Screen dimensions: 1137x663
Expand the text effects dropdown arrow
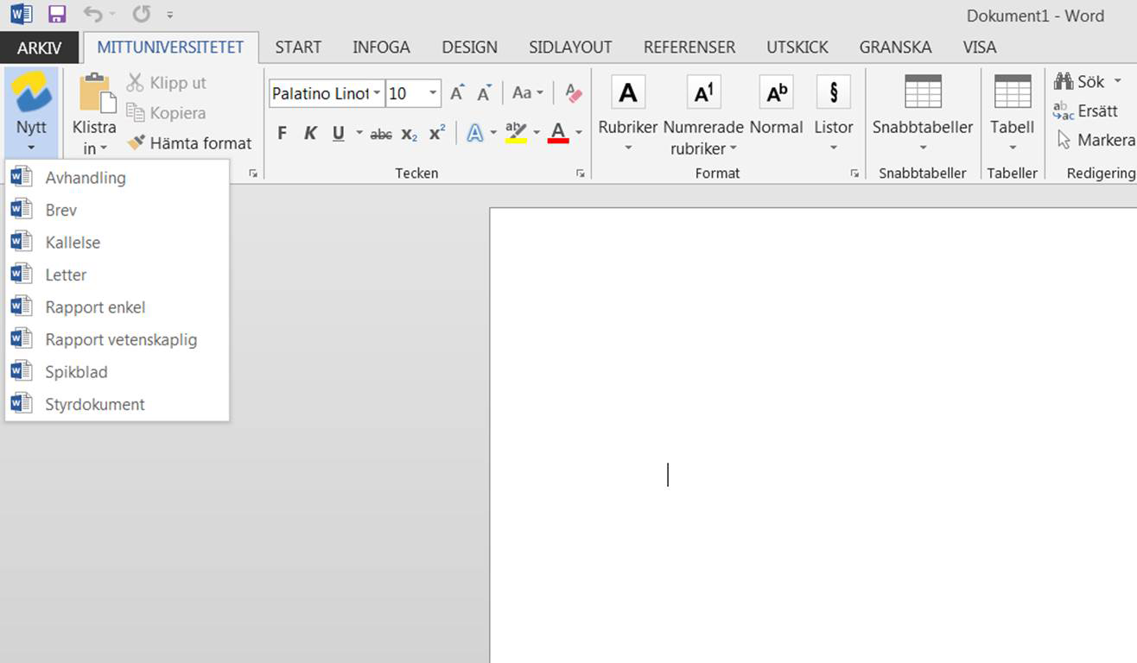pos(493,133)
